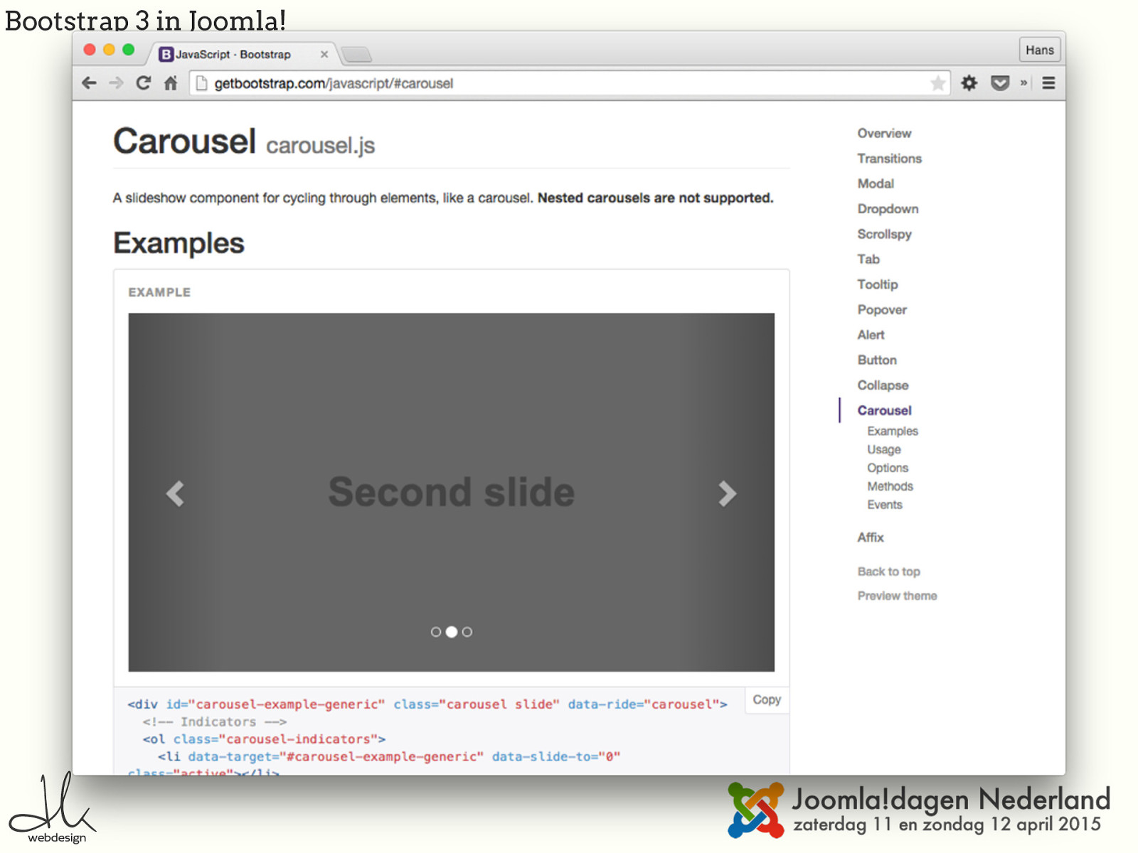Screen dimensions: 1138x853
Task: Click the Pocket extension icon
Action: coord(1000,83)
